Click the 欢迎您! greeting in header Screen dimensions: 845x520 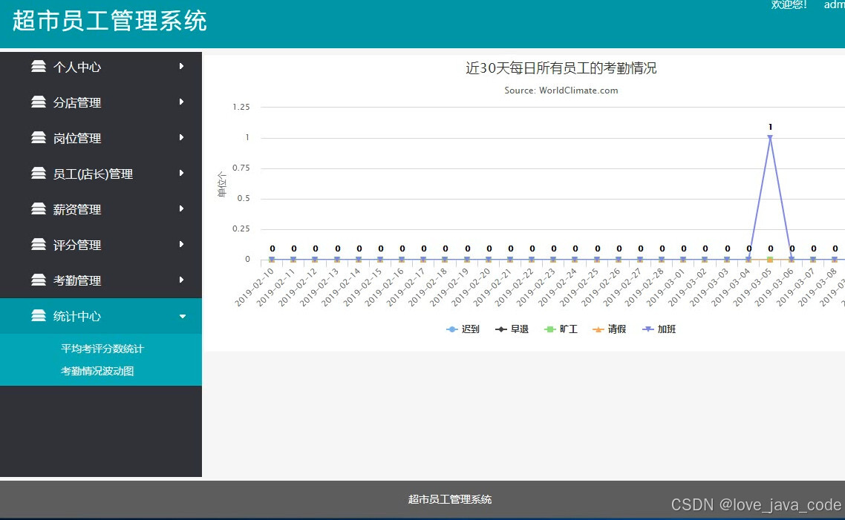pos(789,4)
